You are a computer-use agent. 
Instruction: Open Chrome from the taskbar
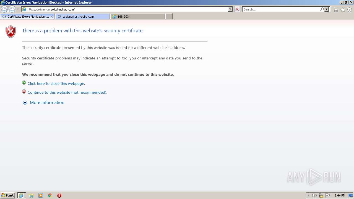(50, 195)
